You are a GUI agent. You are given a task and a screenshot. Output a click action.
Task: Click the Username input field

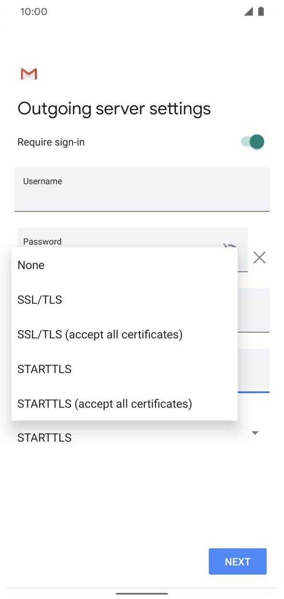142,189
